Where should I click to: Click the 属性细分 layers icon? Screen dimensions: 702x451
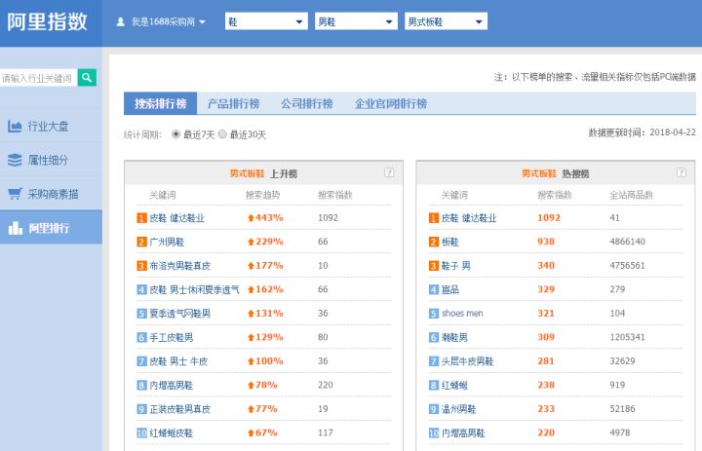[15, 160]
